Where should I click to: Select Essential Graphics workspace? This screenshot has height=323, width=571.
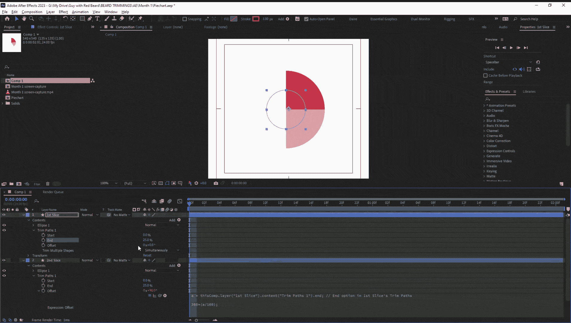[384, 19]
